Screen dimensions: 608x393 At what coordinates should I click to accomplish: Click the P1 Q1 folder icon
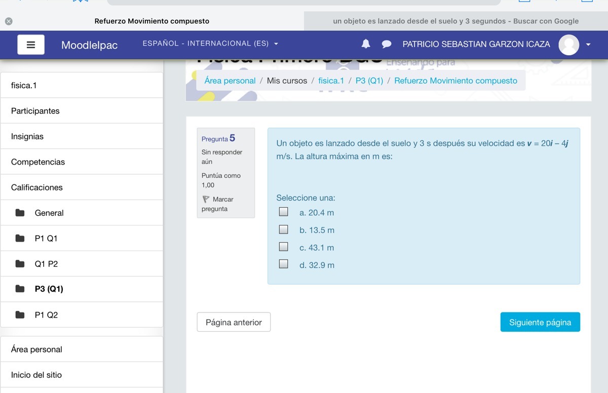(20, 238)
